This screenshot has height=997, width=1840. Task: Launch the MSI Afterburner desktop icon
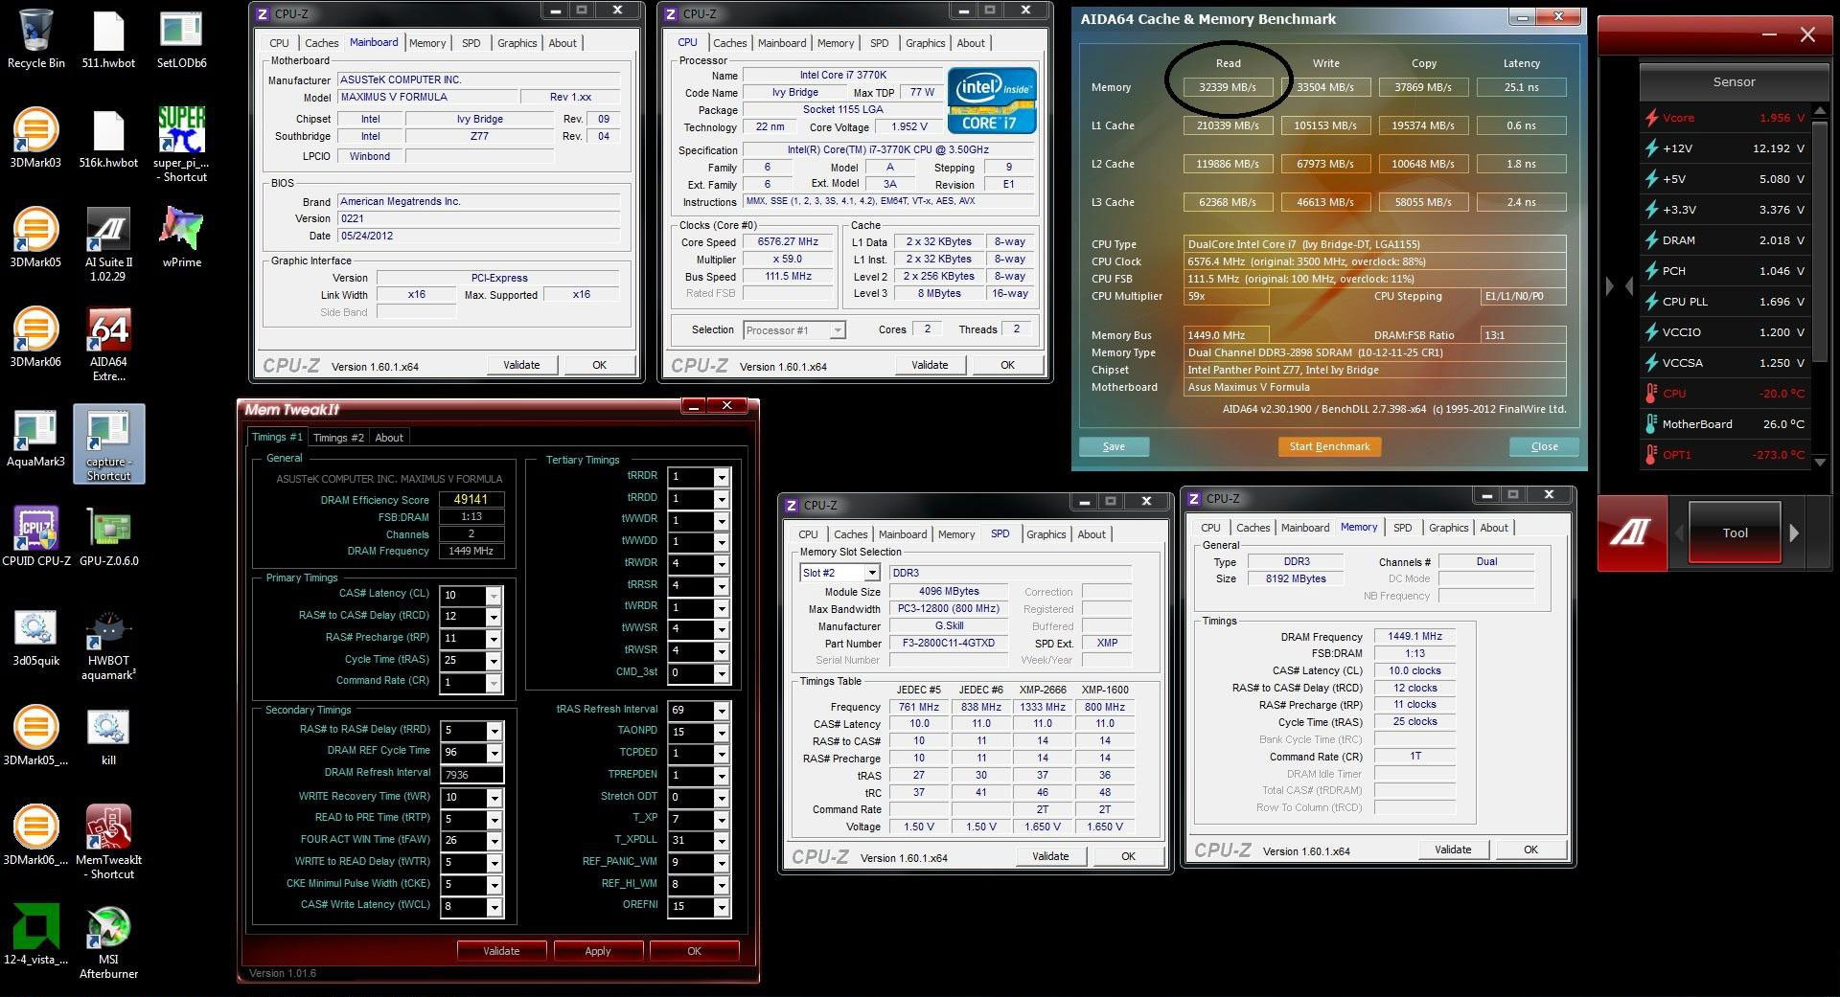108,942
